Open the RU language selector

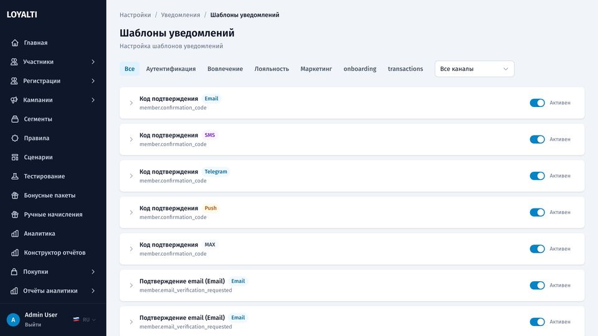[x=85, y=320]
